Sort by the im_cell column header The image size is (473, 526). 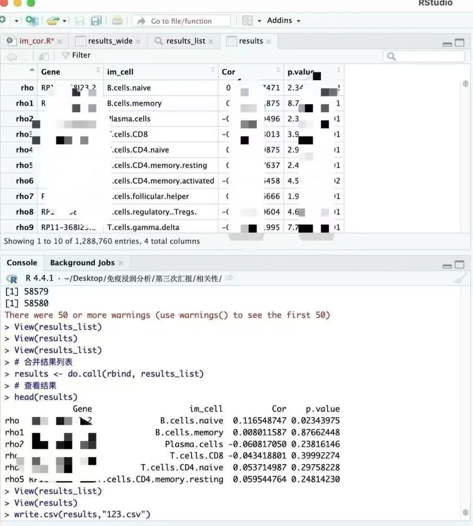point(161,72)
